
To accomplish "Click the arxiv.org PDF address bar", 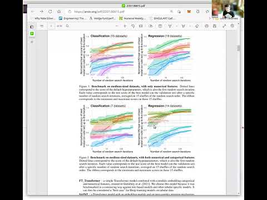I will [x=118, y=12].
